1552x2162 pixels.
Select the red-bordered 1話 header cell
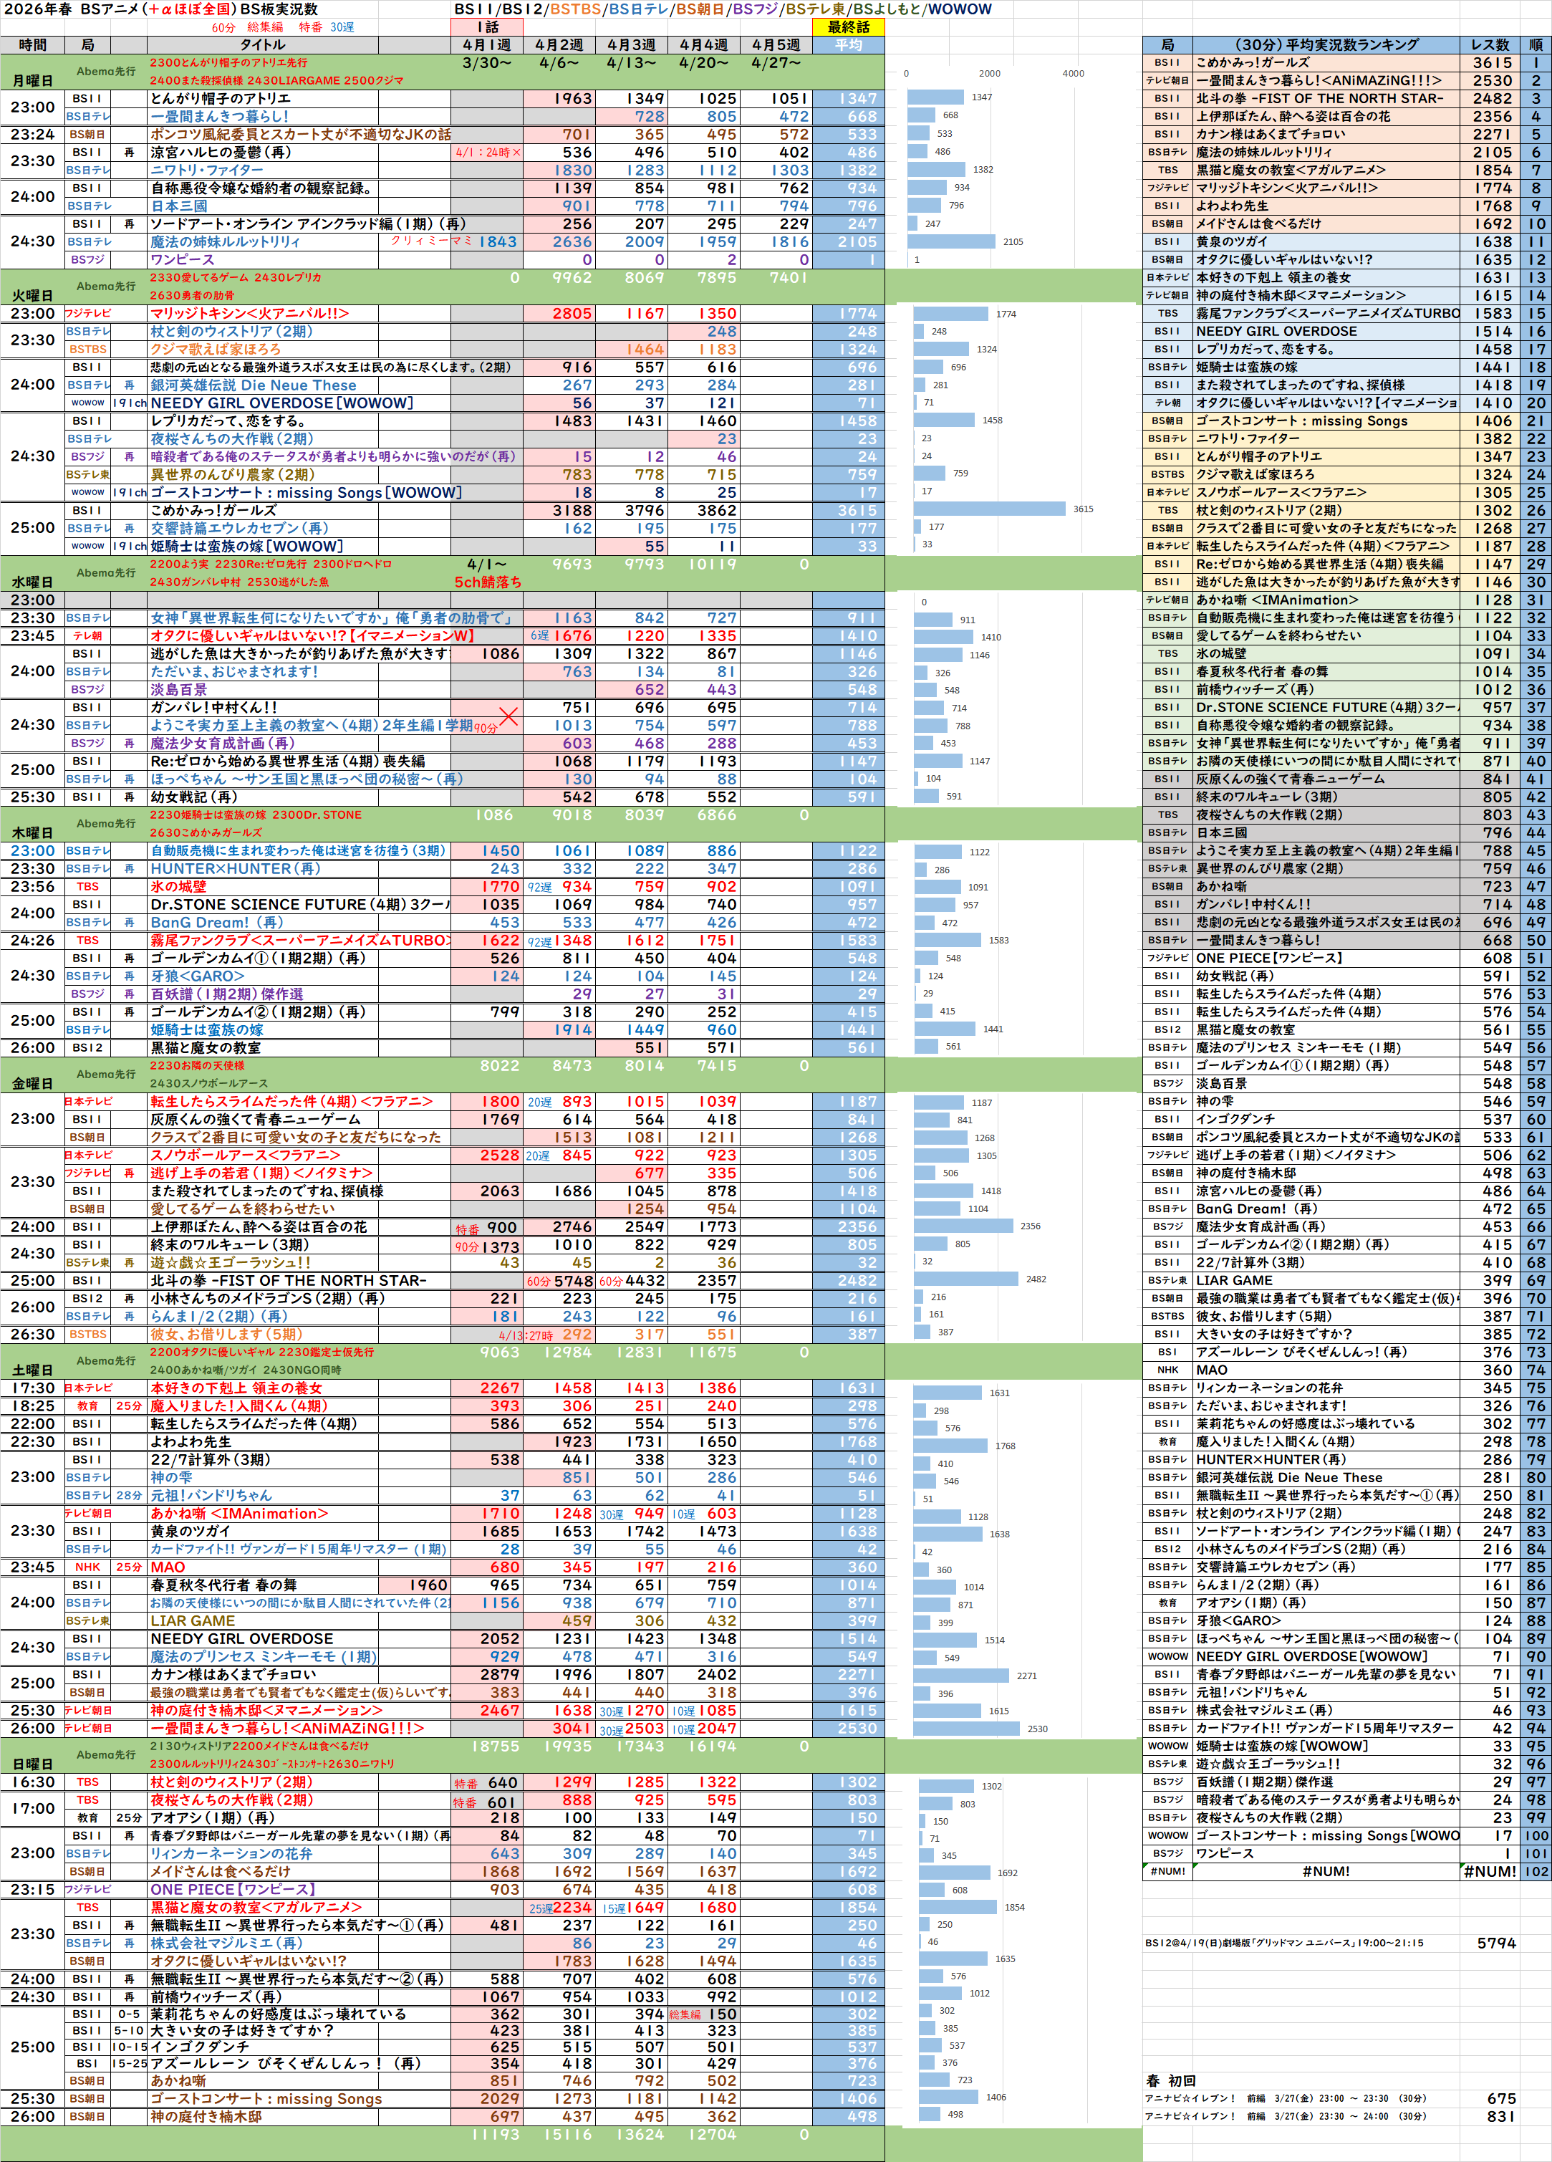(487, 27)
